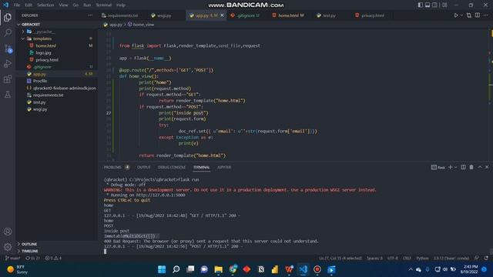Screen dimensions: 493x277
Task: Show the JUPYTER panel tab
Action: pos(224,167)
